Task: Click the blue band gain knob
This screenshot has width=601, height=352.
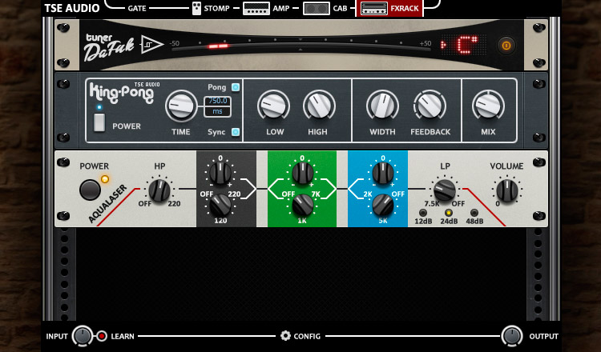Action: tap(382, 173)
